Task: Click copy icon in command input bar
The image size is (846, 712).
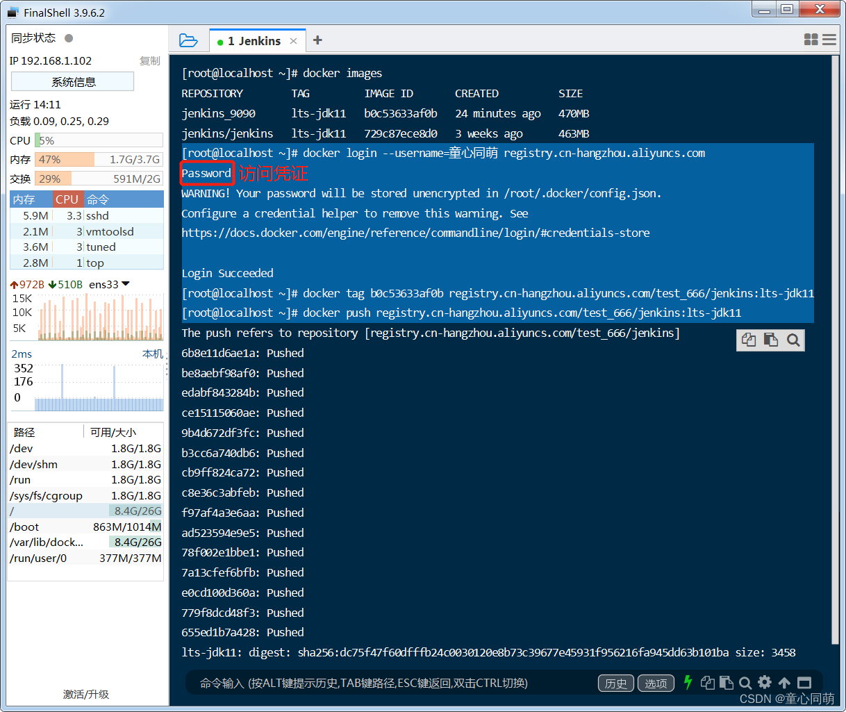Action: 708,683
